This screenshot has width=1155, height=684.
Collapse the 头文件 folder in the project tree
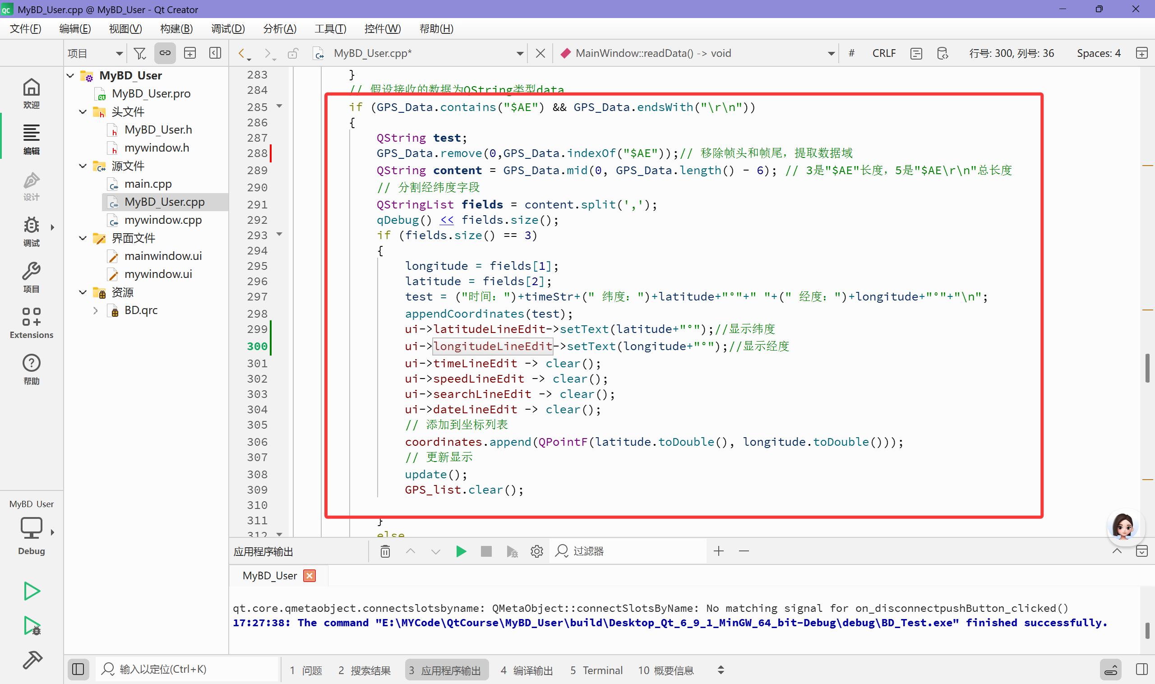83,112
